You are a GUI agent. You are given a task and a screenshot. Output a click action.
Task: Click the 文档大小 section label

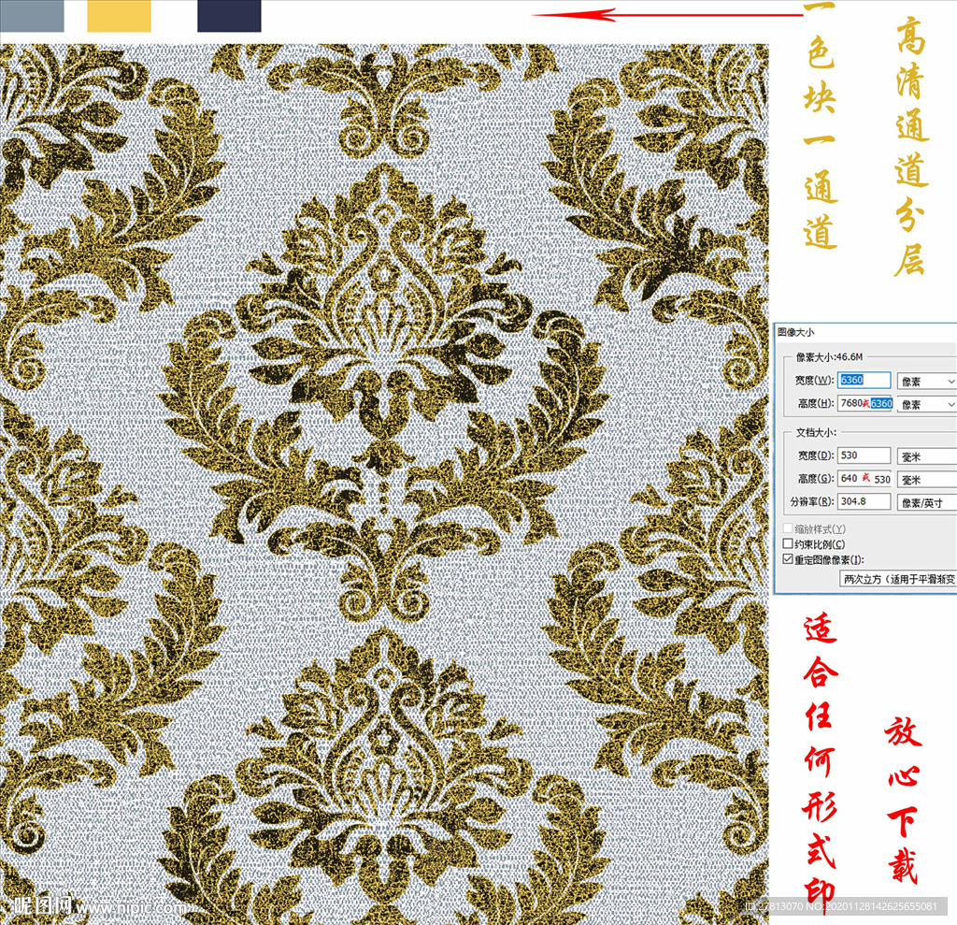click(815, 432)
